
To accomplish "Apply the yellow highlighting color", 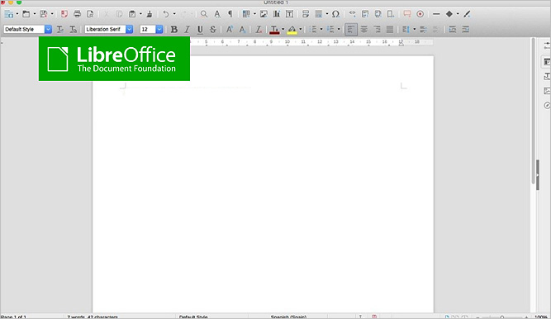I will [x=292, y=30].
